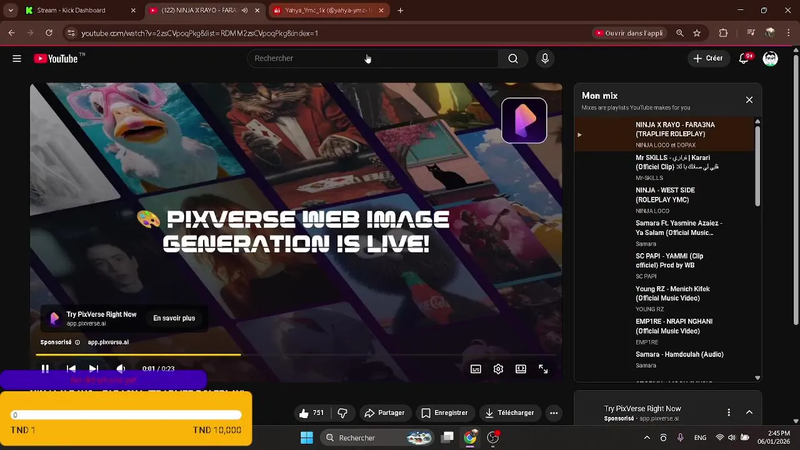
Task: Open the Chrome three-dot menu
Action: point(789,33)
